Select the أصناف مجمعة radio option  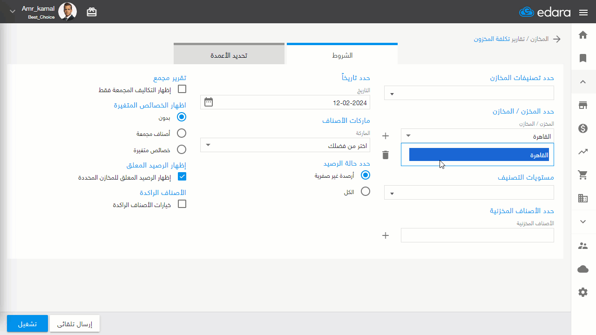click(182, 133)
